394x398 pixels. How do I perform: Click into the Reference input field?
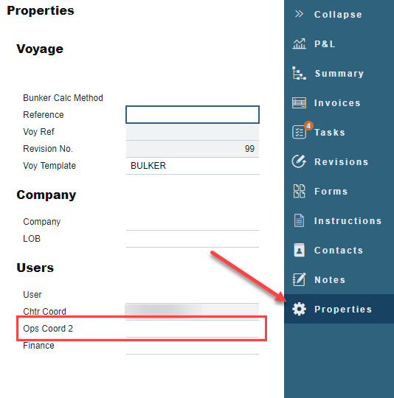click(x=193, y=115)
